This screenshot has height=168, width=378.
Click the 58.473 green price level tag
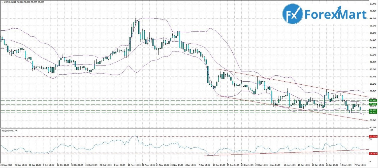click(373, 113)
